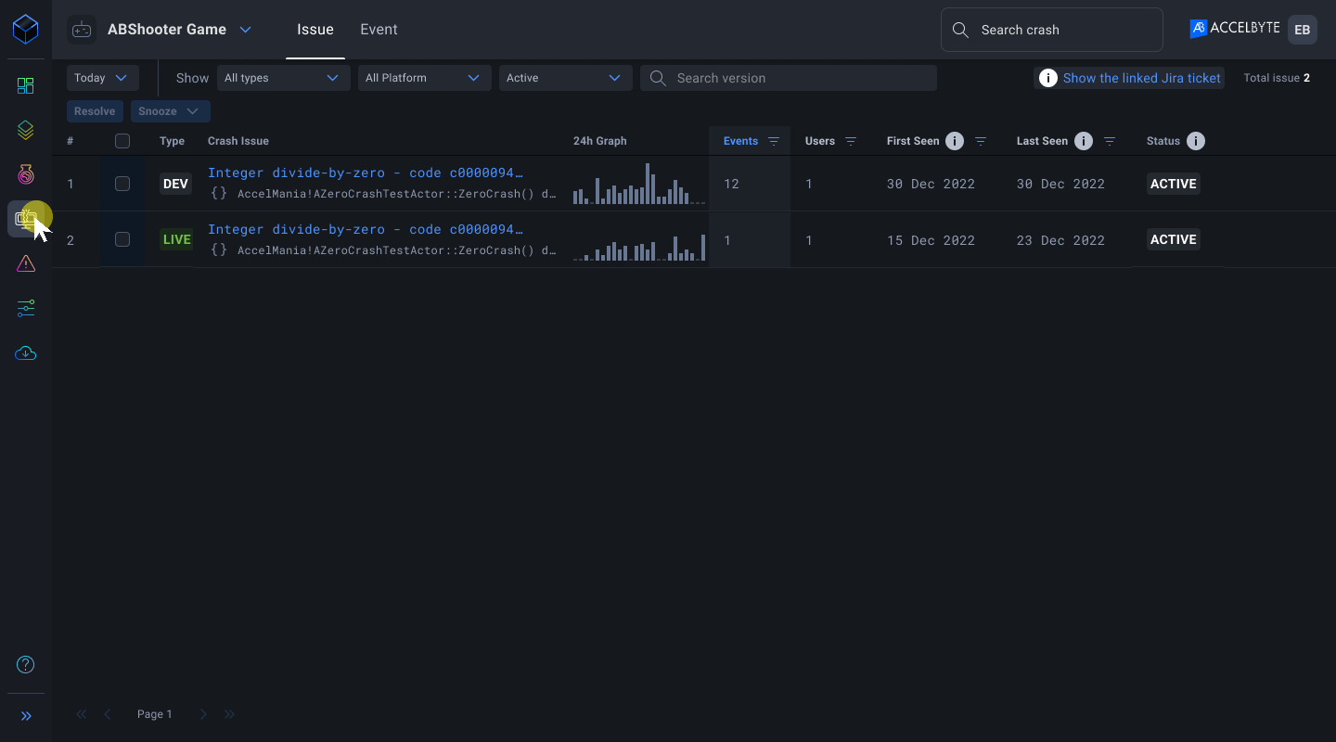Tick the checkbox for row 2 LIVE issue
Viewport: 1336px width, 742px height.
122,239
